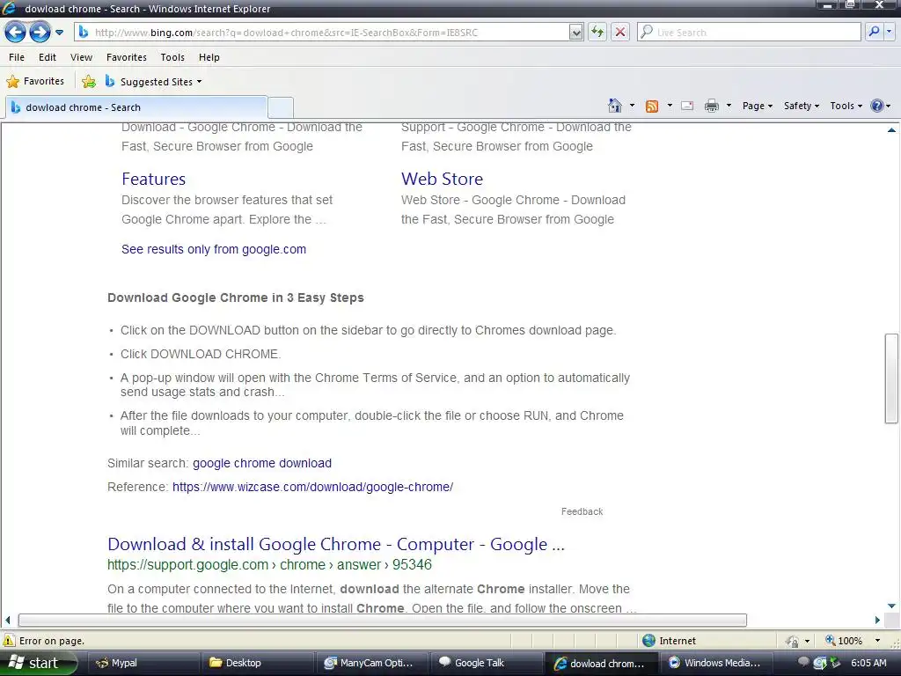Click the Print icon

point(711,106)
